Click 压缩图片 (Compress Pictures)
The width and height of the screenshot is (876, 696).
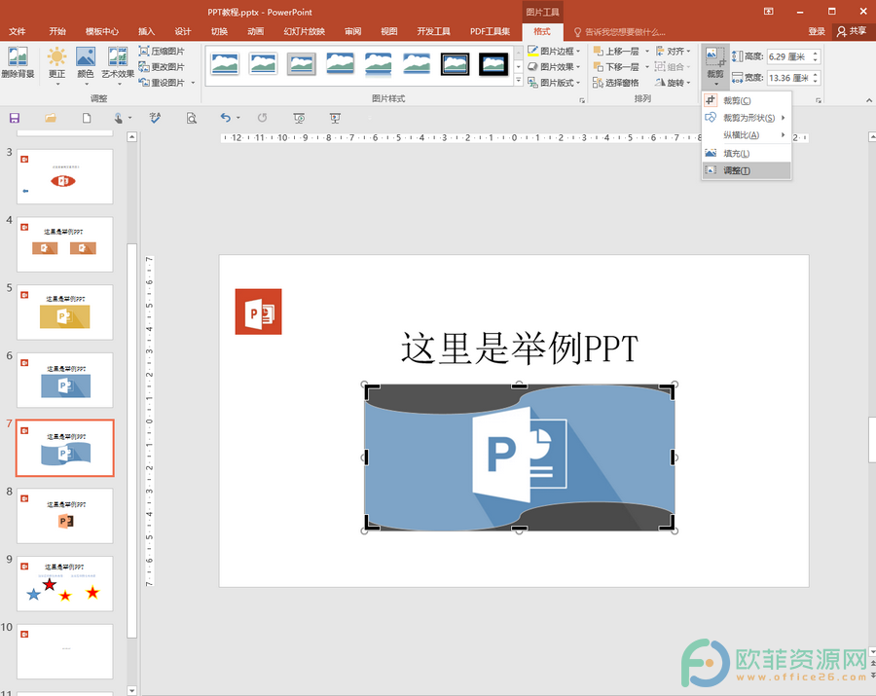(x=162, y=51)
